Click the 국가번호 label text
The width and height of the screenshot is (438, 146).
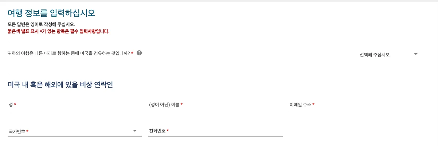pos(17,131)
